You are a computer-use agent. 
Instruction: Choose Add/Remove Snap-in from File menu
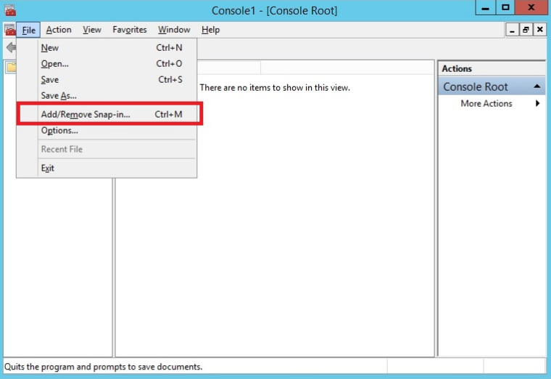coord(86,114)
